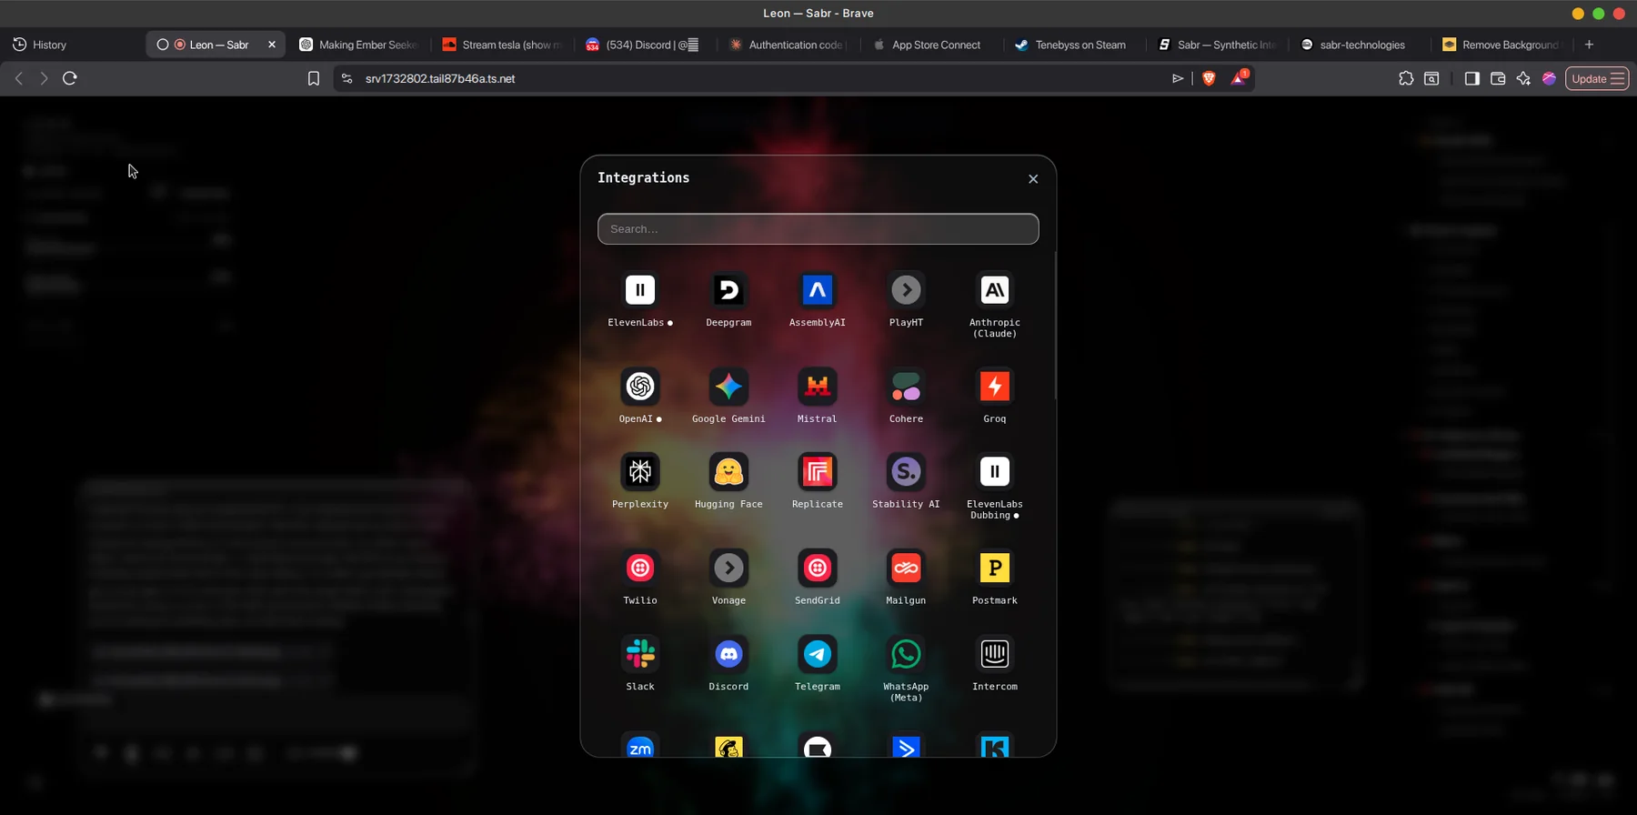Open the OpenAI integration
This screenshot has height=815, width=1637.
point(640,387)
